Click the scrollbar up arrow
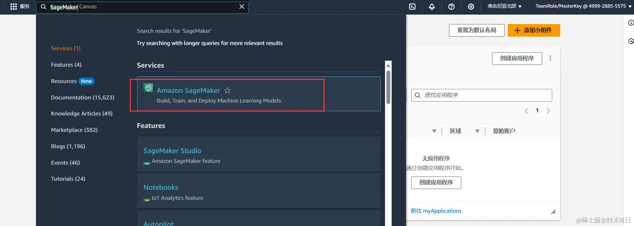634x226 pixels. [388, 66]
